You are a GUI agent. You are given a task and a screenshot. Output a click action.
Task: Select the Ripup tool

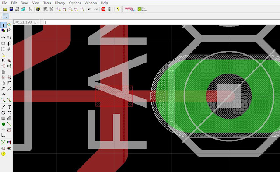pyautogui.click(x=9, y=100)
